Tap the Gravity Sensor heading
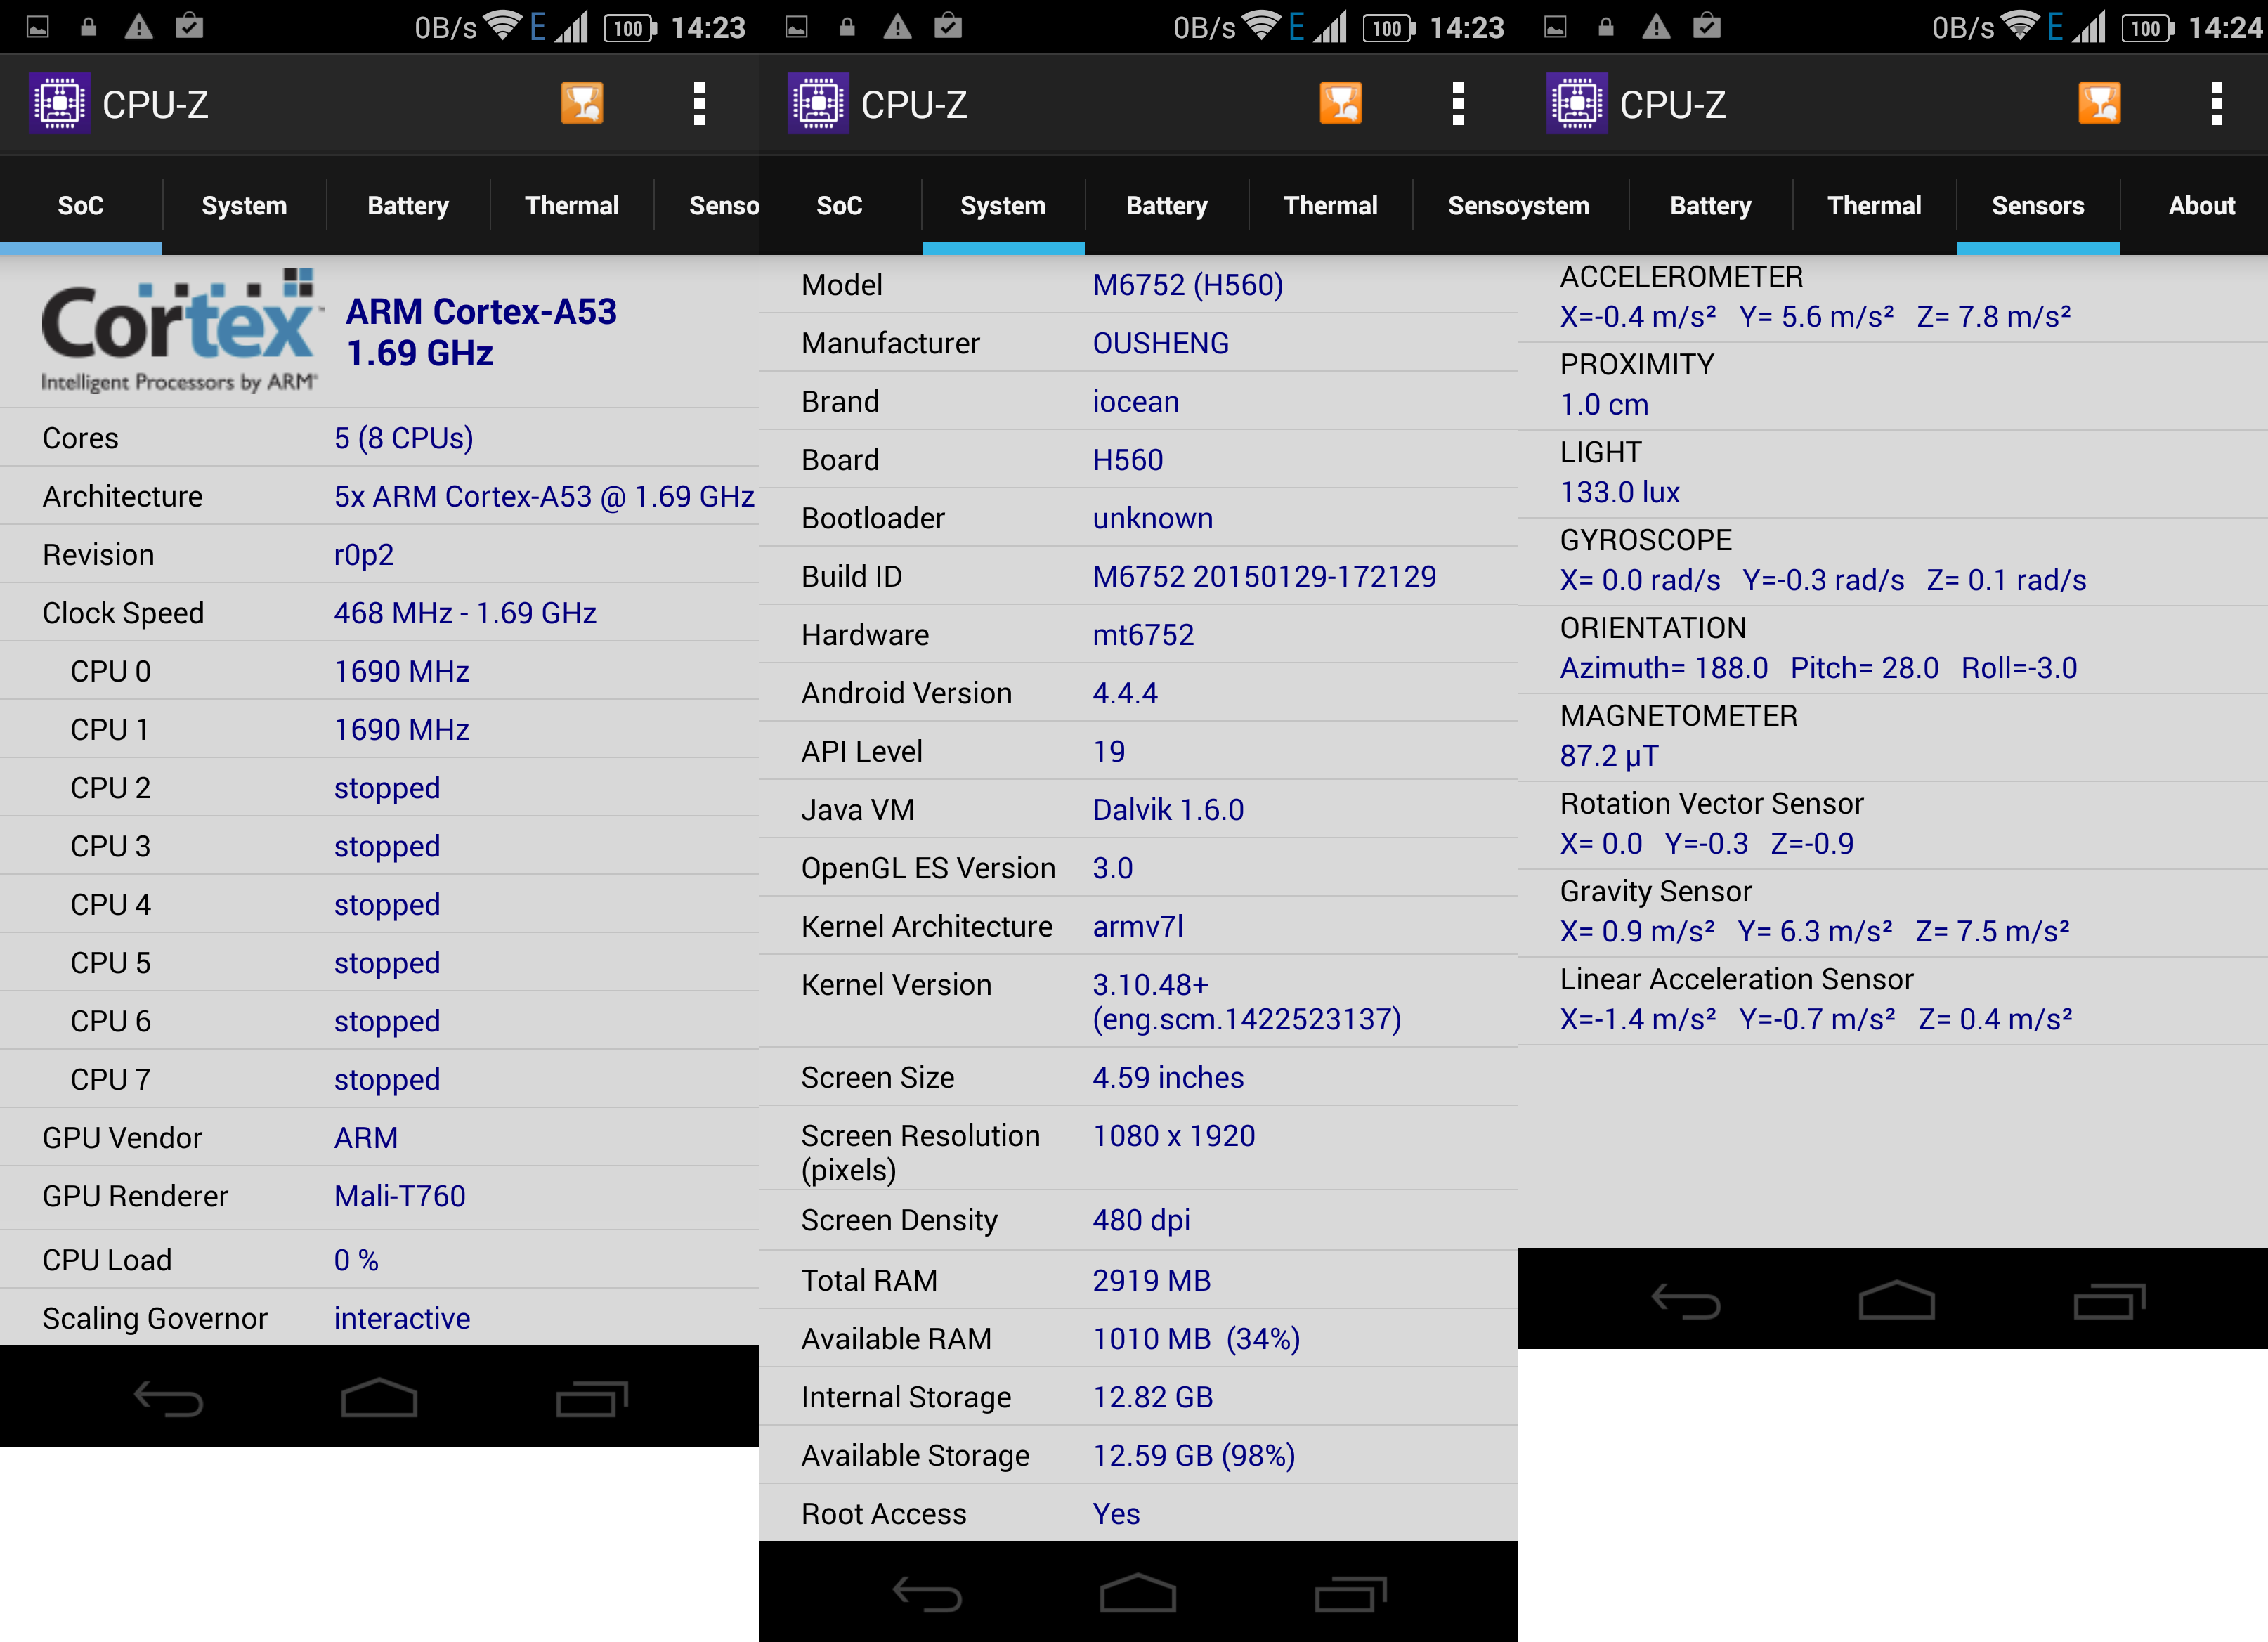Image resolution: width=2268 pixels, height=1642 pixels. click(1656, 891)
